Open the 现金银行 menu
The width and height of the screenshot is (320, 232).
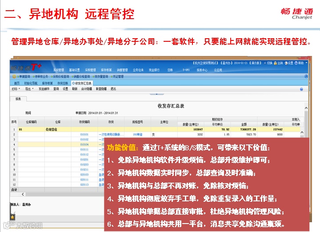tap(154, 70)
